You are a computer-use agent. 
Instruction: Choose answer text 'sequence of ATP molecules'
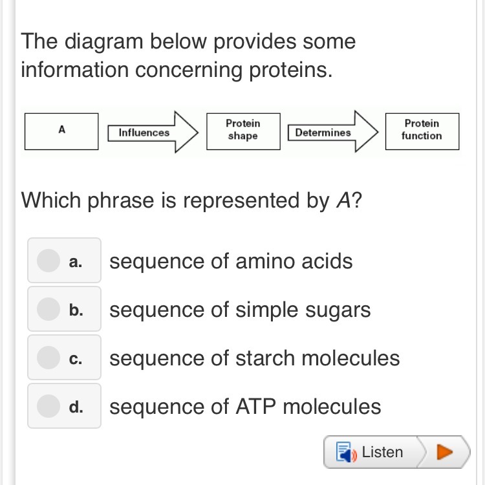(x=245, y=407)
